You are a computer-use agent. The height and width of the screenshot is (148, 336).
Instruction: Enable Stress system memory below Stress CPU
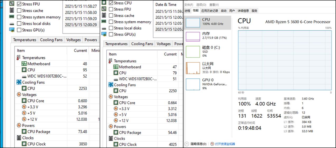(x=111, y=22)
